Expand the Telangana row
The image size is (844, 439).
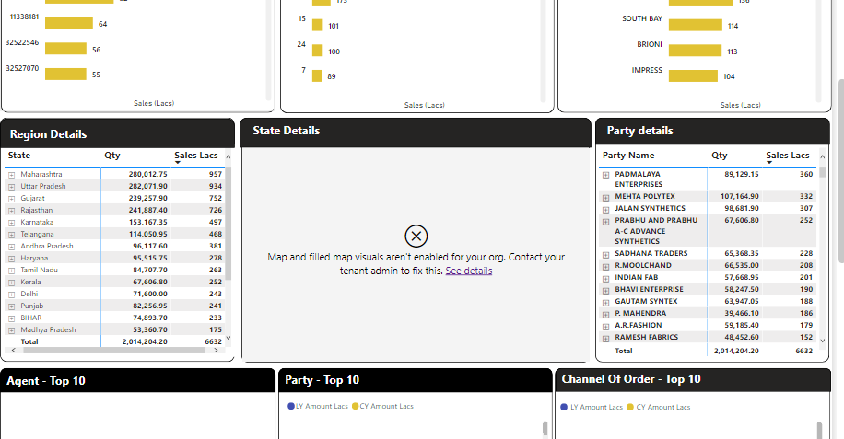[x=11, y=235]
